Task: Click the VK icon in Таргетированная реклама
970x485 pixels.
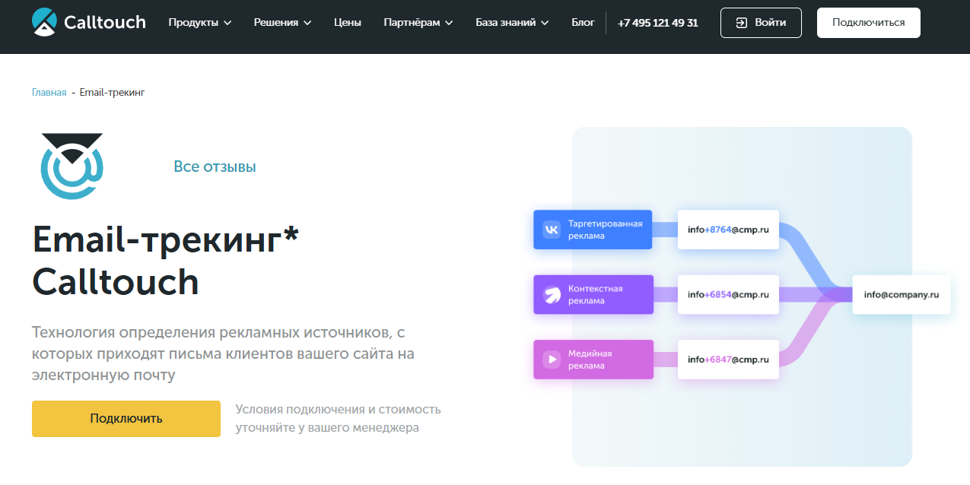Action: (552, 230)
